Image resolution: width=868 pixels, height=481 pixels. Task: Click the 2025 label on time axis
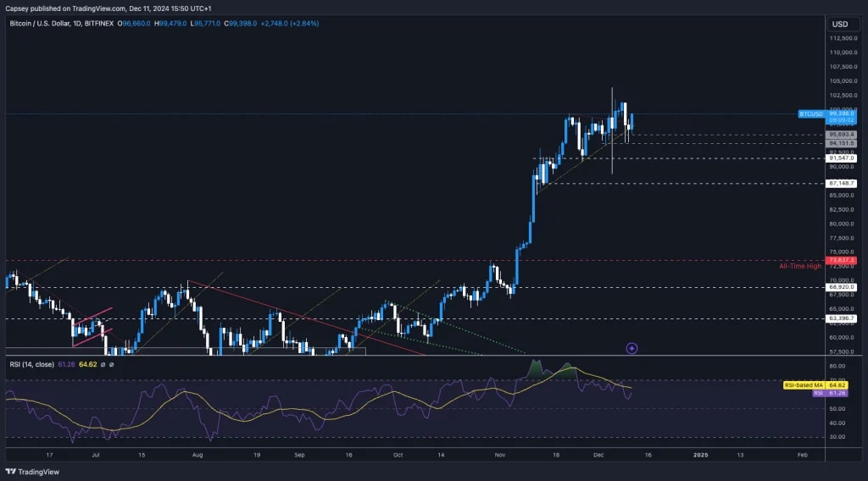[700, 455]
